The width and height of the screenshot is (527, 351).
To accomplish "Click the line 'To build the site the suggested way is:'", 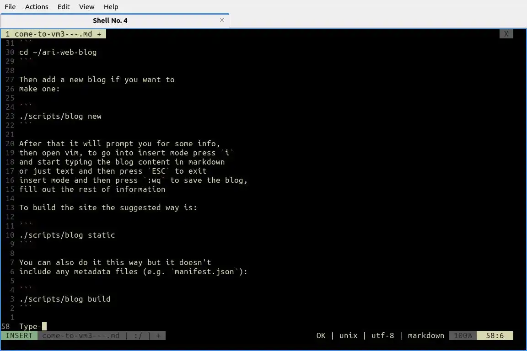I will (x=108, y=207).
